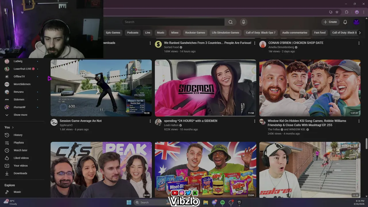Click the Amelia Dimoldenberg channel avatar
Image resolution: width=368 pixels, height=207 pixels.
(x=263, y=44)
